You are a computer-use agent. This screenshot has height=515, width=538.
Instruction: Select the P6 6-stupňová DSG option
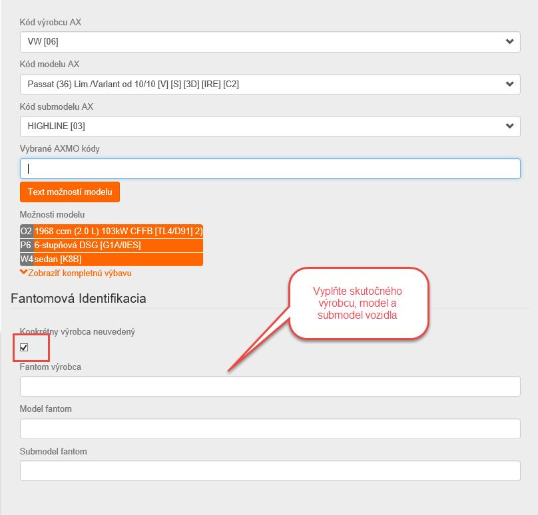coord(111,245)
